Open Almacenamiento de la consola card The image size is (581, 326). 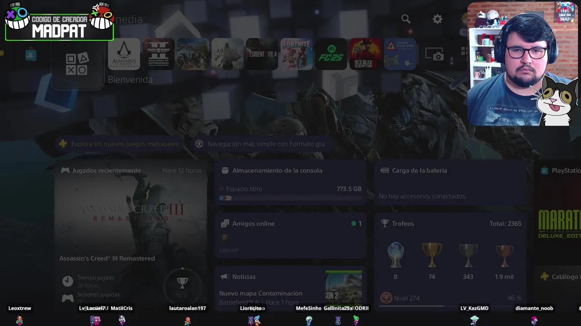[x=290, y=182]
